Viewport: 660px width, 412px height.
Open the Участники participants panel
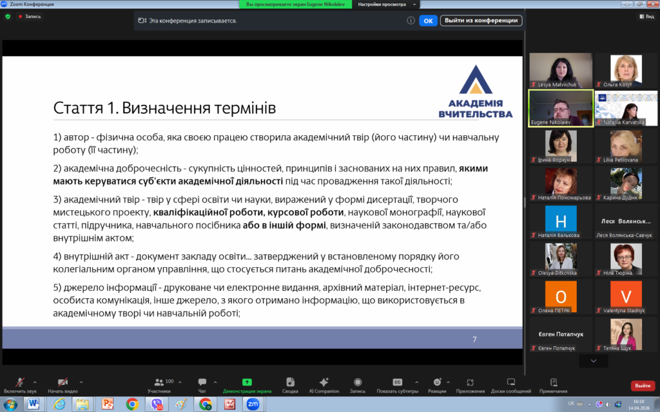[159, 383]
